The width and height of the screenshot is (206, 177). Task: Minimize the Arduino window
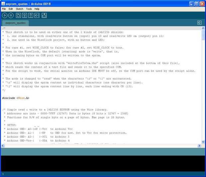pos(191,4)
